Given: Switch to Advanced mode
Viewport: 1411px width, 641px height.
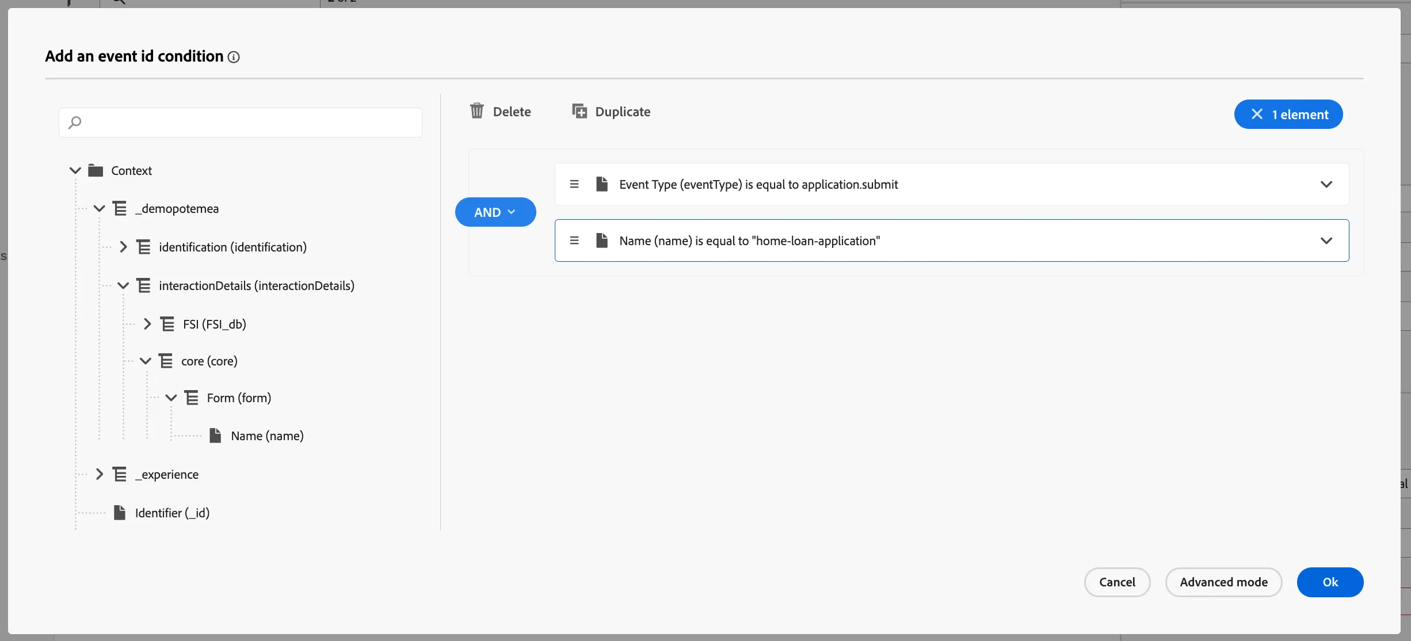Looking at the screenshot, I should [x=1224, y=582].
